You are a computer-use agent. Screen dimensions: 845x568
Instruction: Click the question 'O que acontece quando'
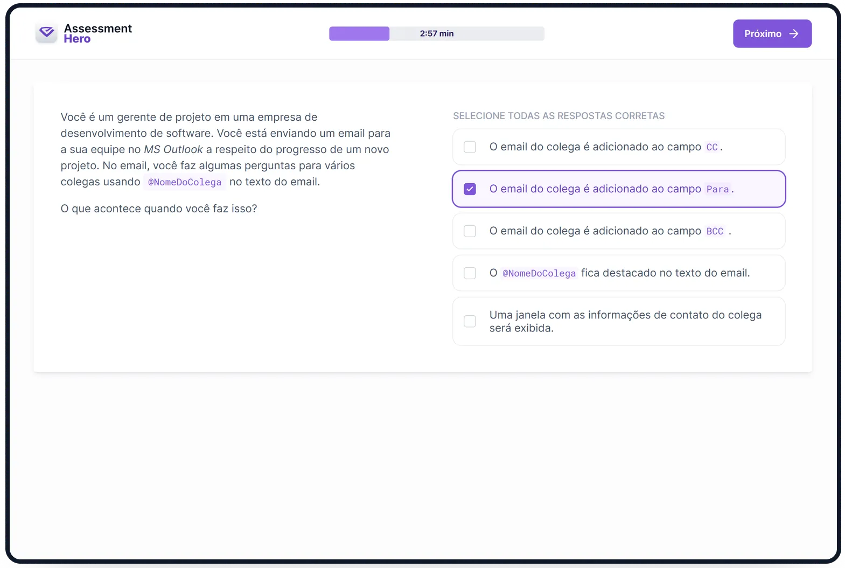point(159,209)
